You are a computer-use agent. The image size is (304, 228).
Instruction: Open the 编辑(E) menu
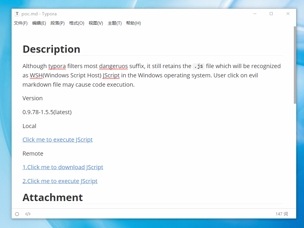click(39, 23)
